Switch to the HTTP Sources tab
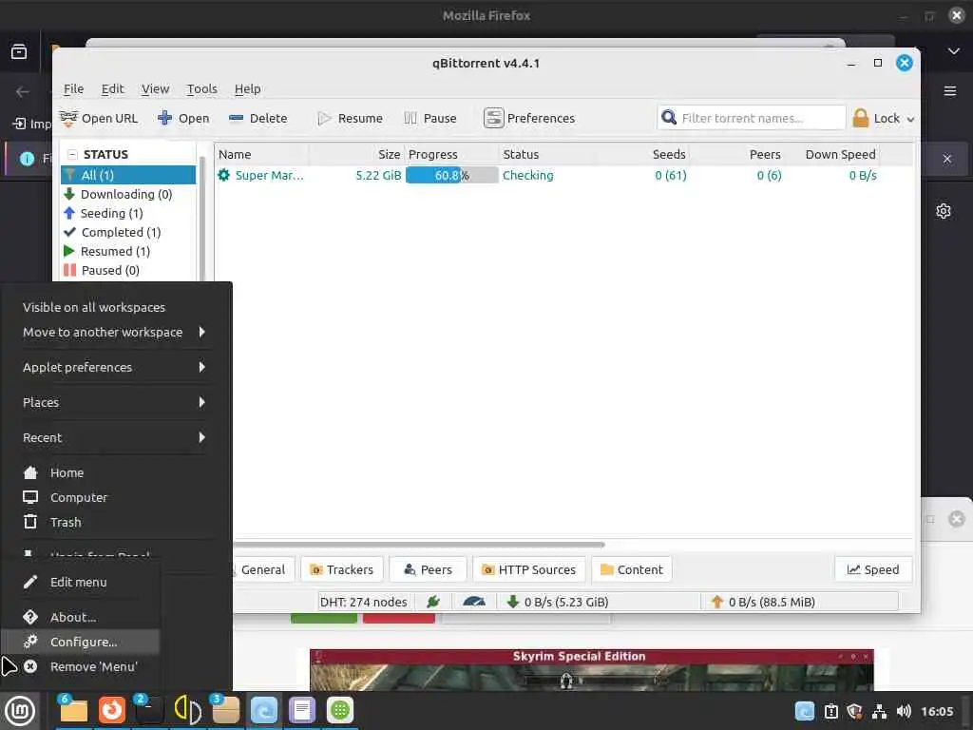This screenshot has height=730, width=973. click(x=528, y=570)
